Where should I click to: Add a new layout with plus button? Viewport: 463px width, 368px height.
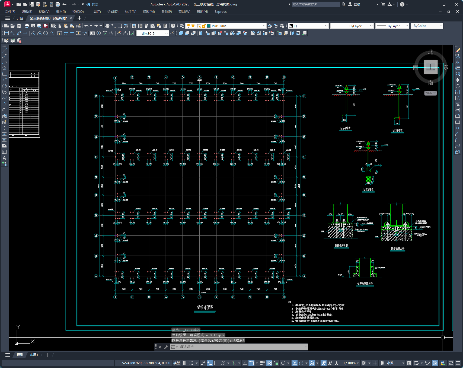(x=47, y=355)
